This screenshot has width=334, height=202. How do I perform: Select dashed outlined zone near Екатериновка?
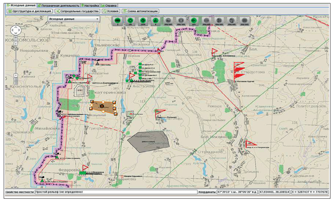(79, 91)
